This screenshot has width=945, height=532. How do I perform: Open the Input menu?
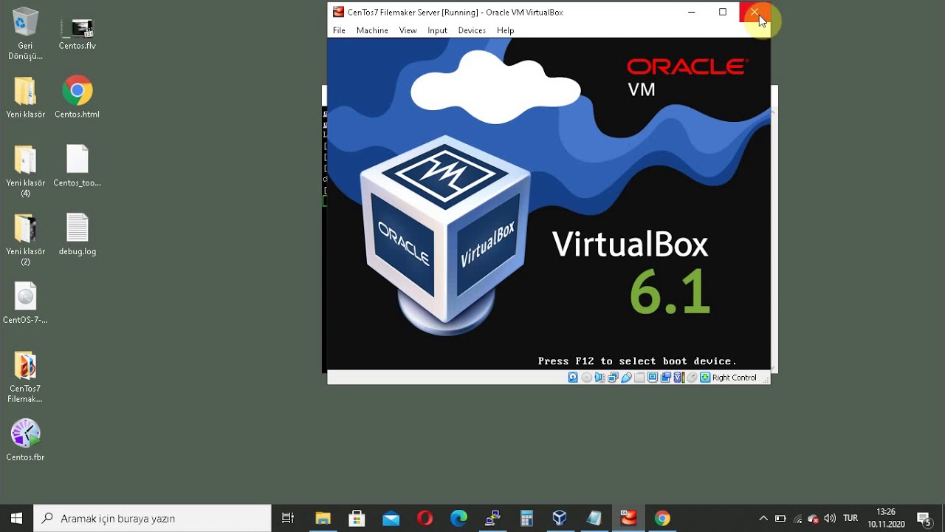click(x=437, y=30)
